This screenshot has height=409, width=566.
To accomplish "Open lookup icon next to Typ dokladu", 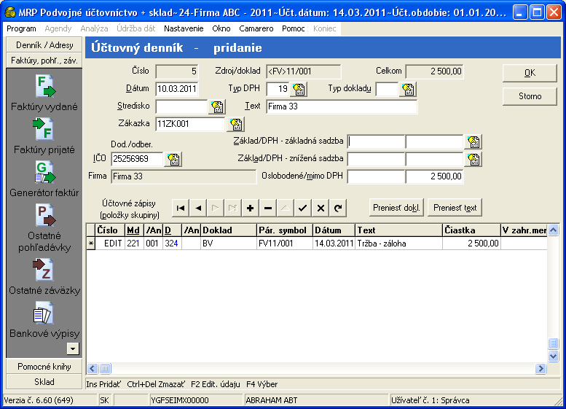I will pos(408,89).
